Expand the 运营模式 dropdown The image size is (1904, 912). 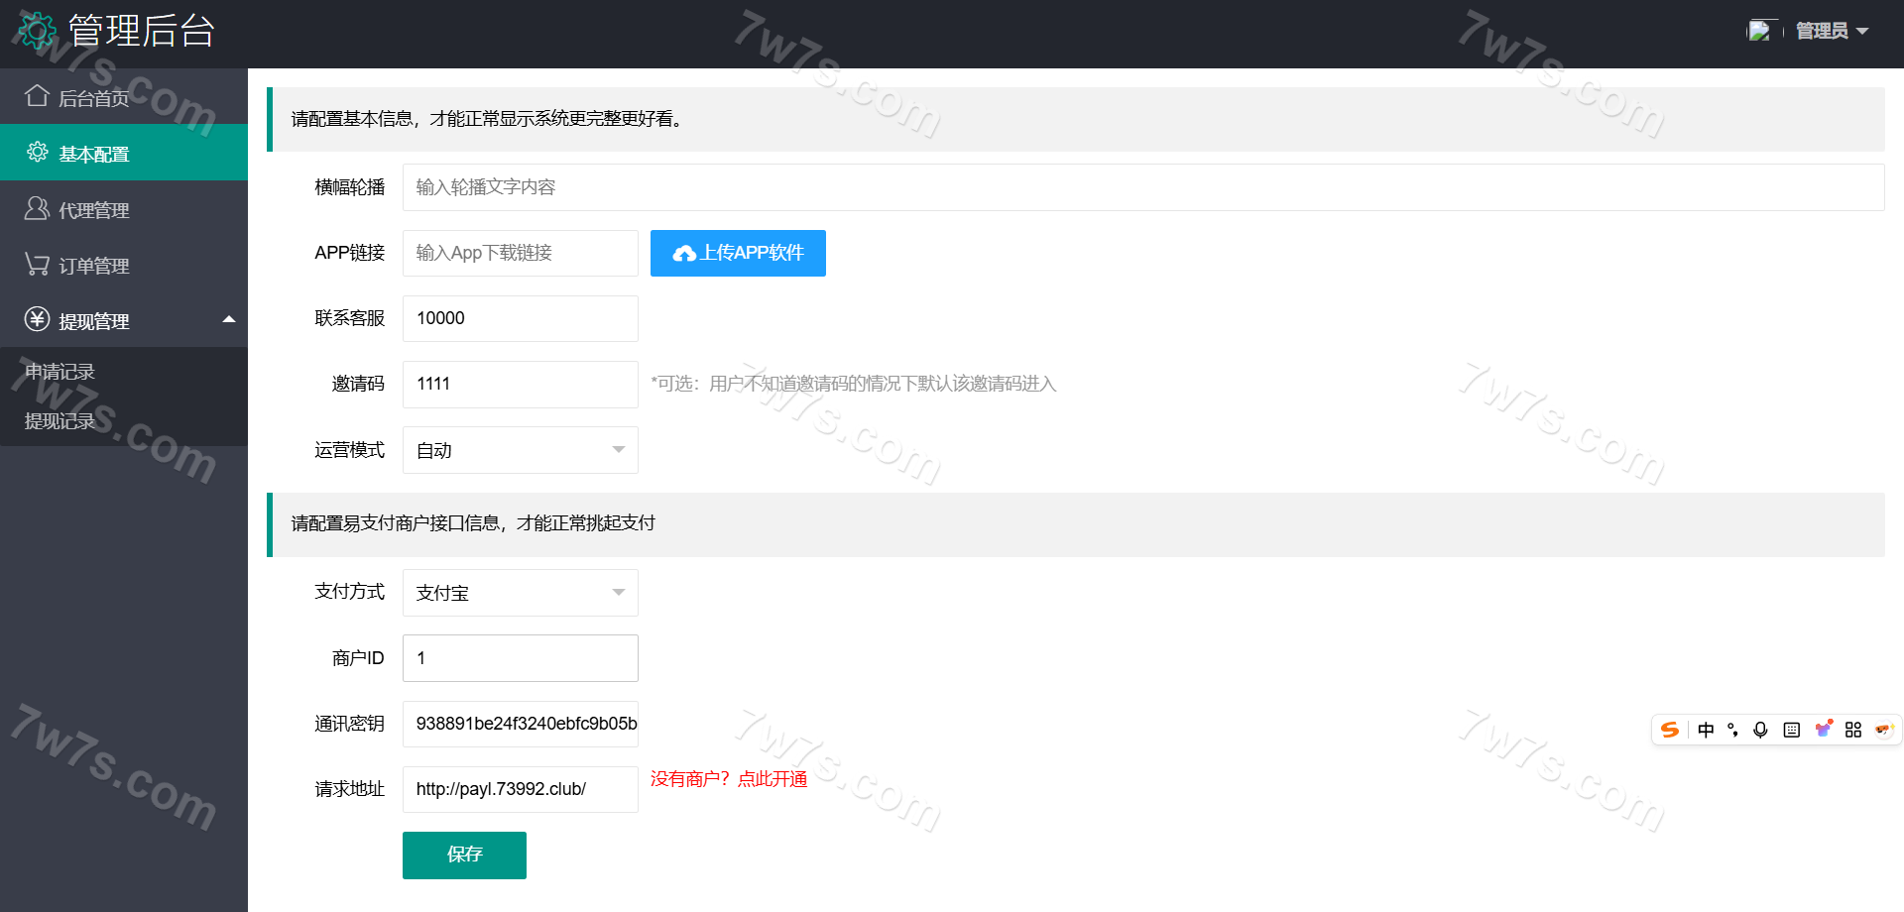[x=520, y=450]
